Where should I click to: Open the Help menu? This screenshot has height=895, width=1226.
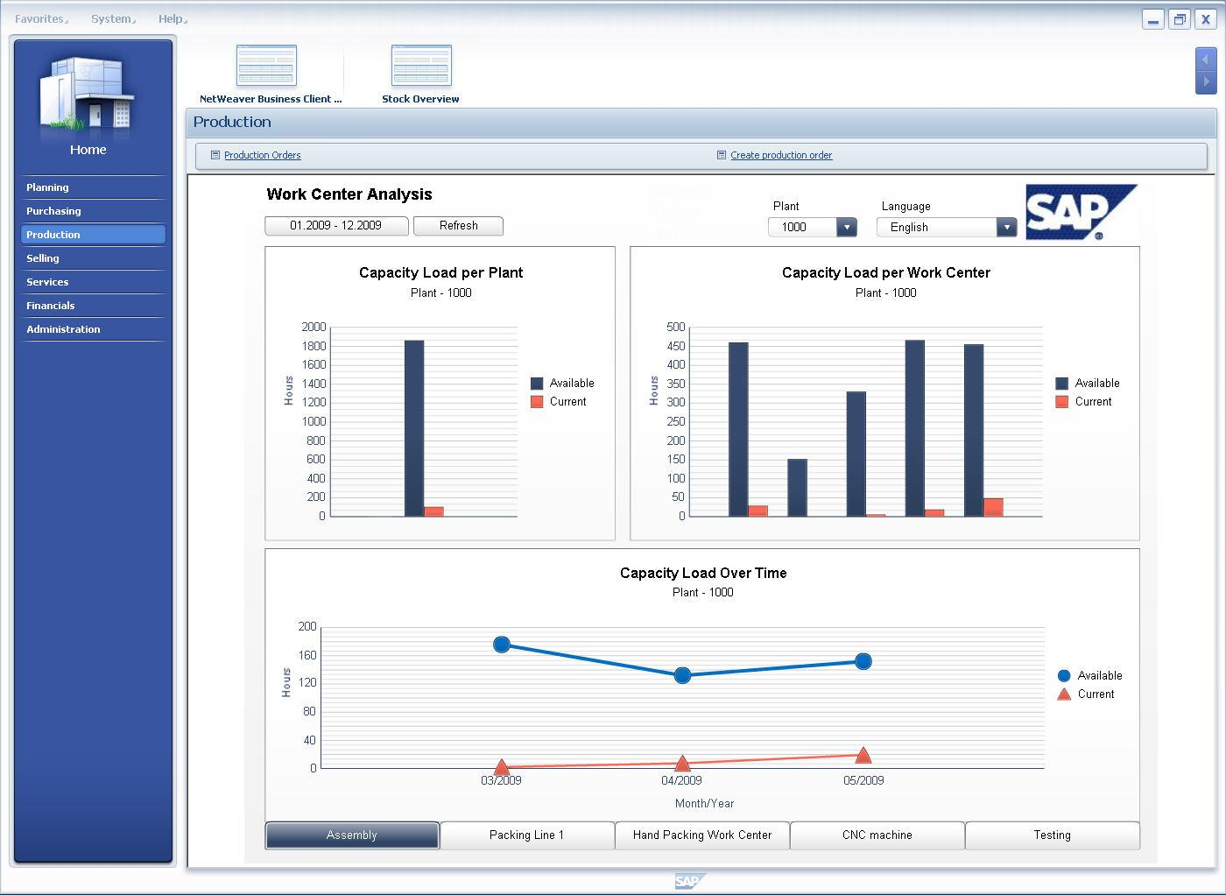click(172, 18)
